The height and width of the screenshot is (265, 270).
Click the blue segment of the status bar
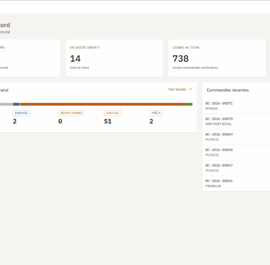click(16, 104)
